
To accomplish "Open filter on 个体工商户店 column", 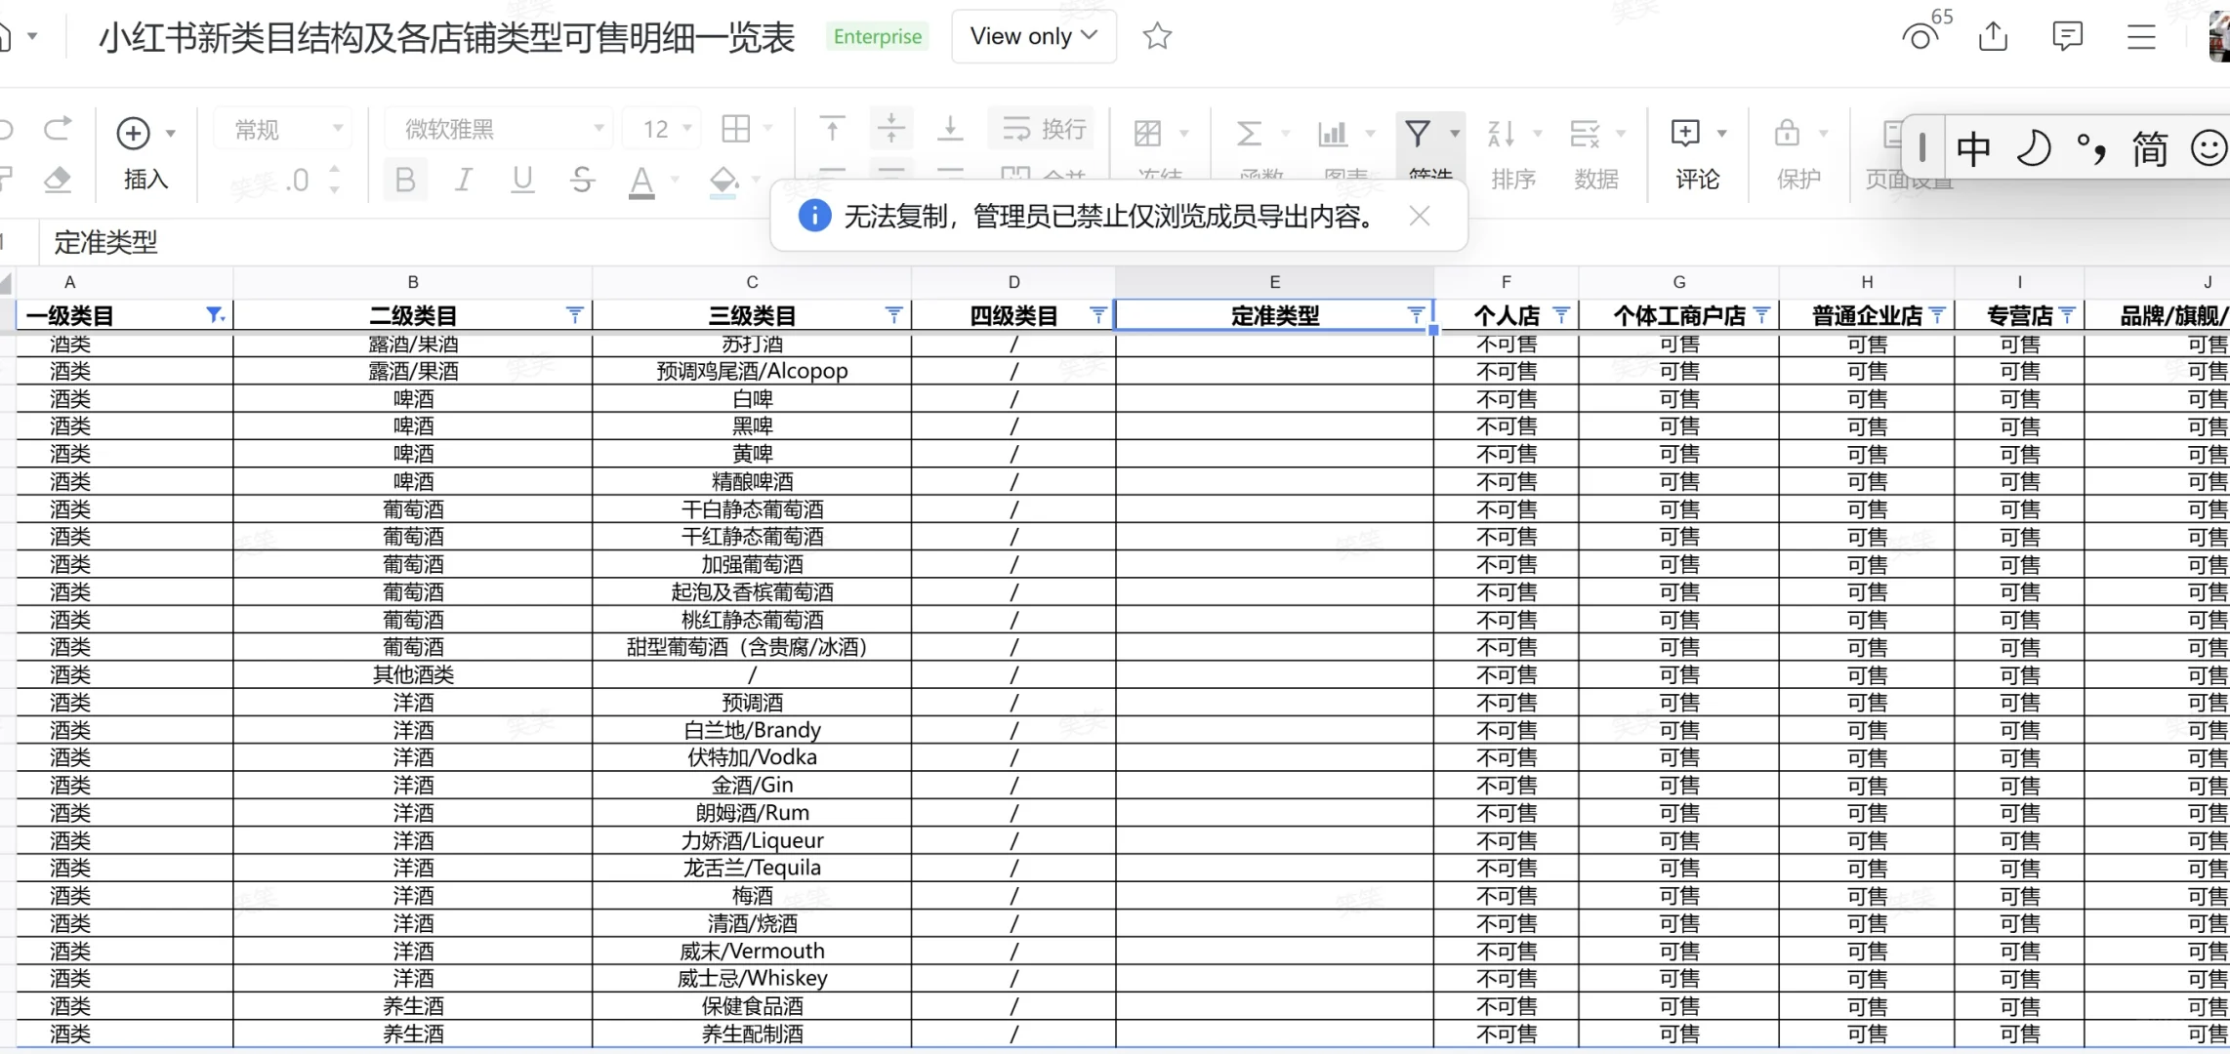I will [x=1761, y=314].
